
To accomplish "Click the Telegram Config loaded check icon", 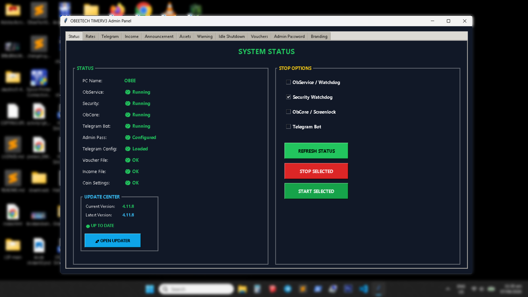I will click(x=128, y=149).
